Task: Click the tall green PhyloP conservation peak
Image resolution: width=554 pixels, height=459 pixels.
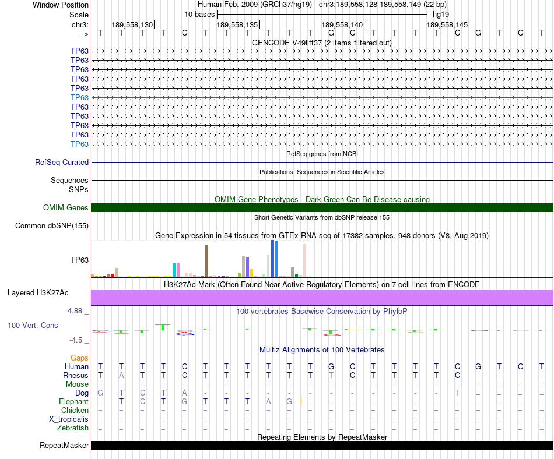Action: point(163,327)
